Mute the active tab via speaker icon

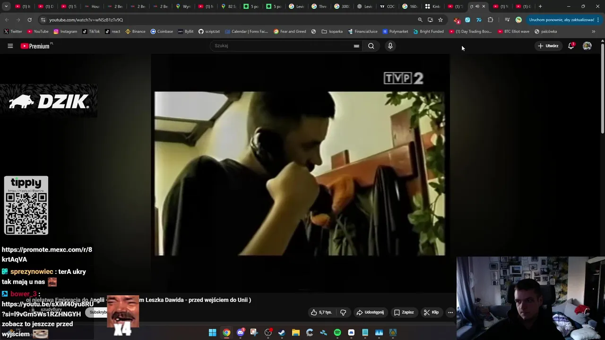477,7
